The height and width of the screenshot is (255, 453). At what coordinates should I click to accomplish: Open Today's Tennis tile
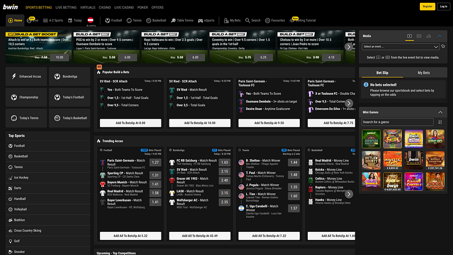pyautogui.click(x=26, y=118)
